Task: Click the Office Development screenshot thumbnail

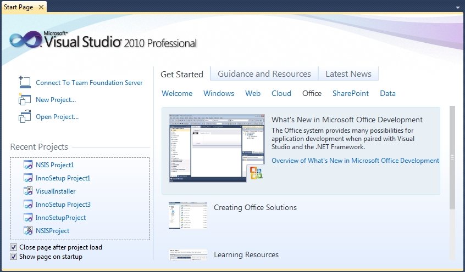Action: click(217, 148)
